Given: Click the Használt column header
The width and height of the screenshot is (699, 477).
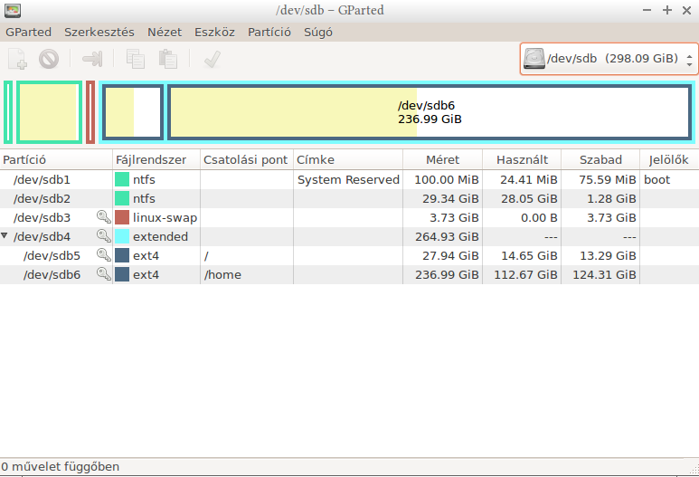Looking at the screenshot, I should tap(522, 159).
